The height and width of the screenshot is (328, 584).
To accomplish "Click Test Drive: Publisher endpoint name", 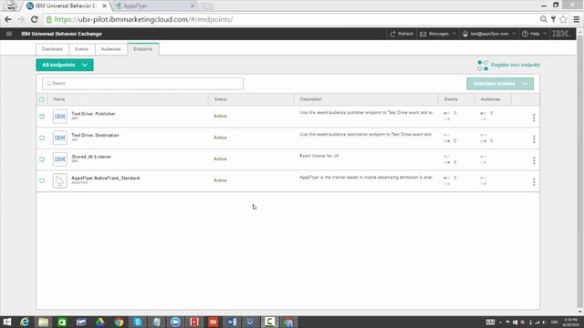I will click(93, 114).
